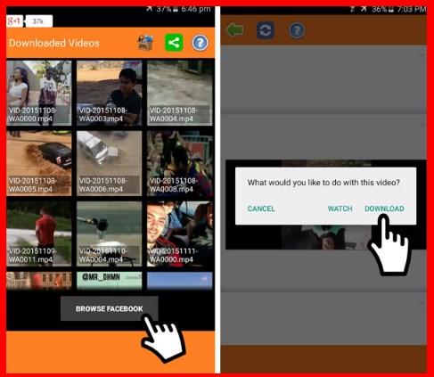Tap the Browse Facebook button
The image size is (434, 377).
(x=110, y=308)
